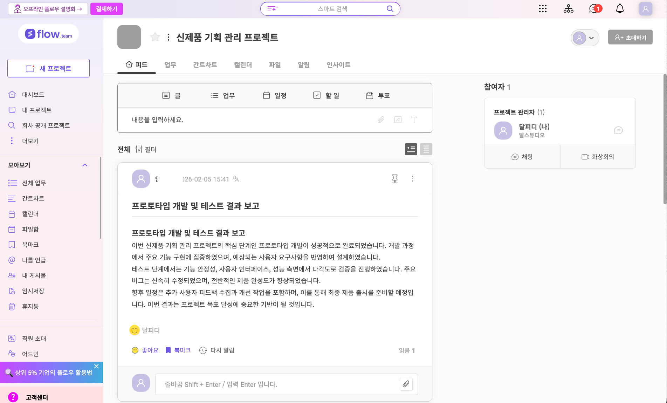This screenshot has height=403, width=667.
Task: Switch feed to compact list view
Action: (426, 149)
